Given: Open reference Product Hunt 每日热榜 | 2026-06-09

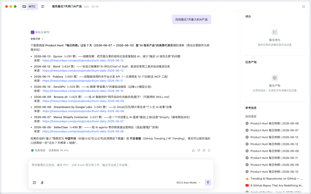Looking at the screenshot, I should tap(274, 165).
